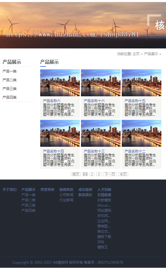Select pagination page 1

tap(85, 174)
